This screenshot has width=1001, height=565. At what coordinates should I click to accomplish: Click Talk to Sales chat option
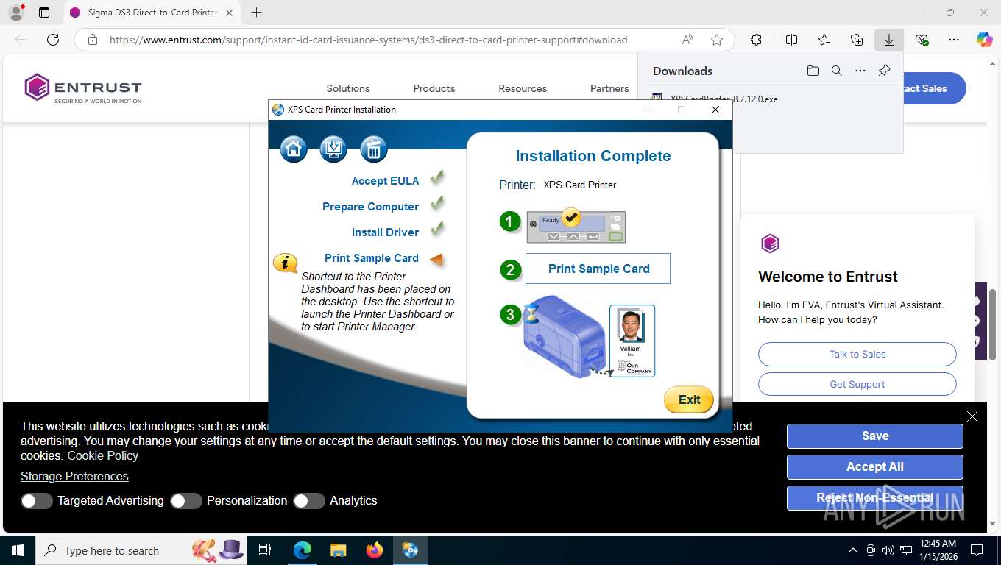pos(857,354)
